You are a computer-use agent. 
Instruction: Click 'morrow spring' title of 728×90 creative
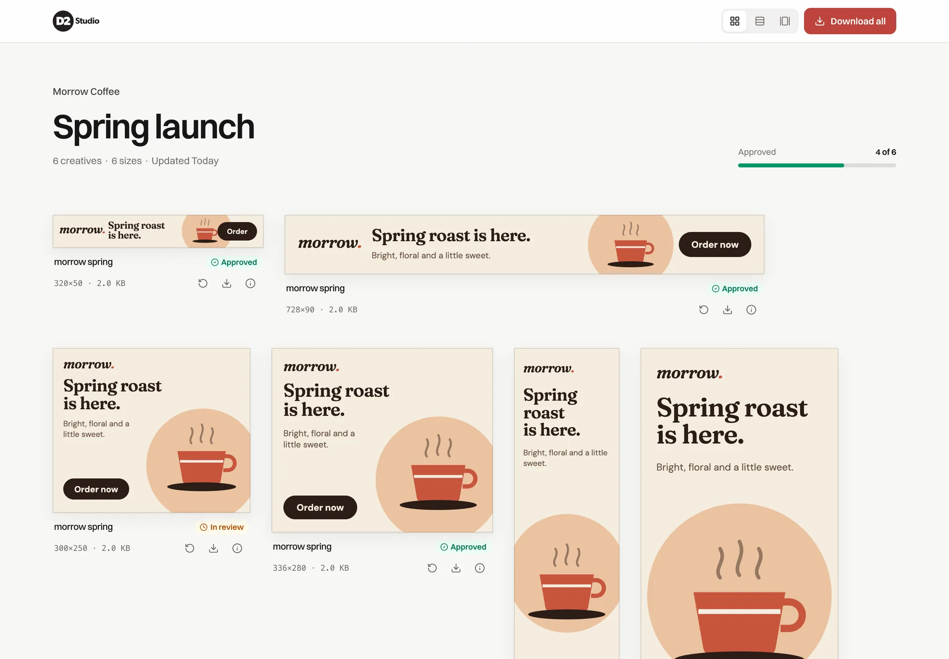coord(315,288)
